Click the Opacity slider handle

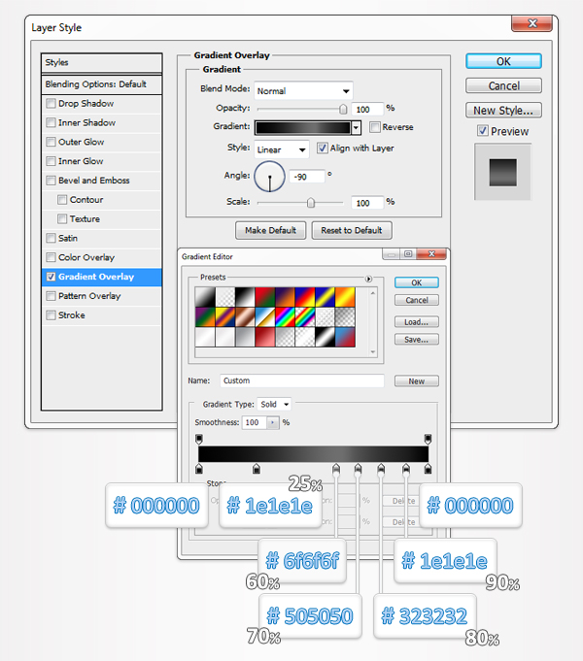point(343,110)
